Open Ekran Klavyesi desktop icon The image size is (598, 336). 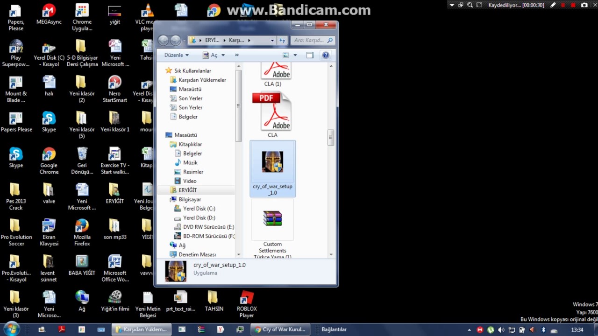49,232
